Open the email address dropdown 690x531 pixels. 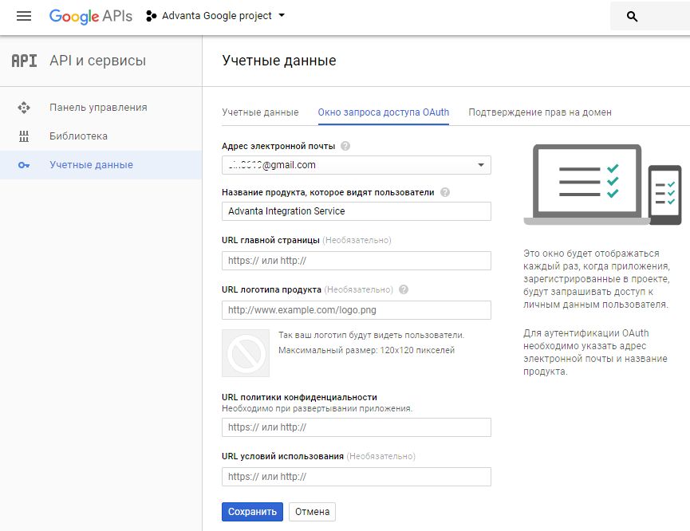pos(481,165)
